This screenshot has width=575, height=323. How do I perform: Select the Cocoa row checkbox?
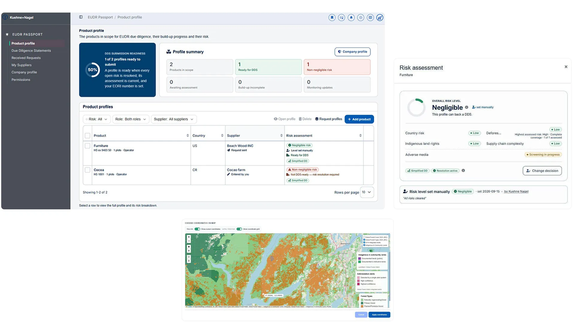[x=87, y=170]
